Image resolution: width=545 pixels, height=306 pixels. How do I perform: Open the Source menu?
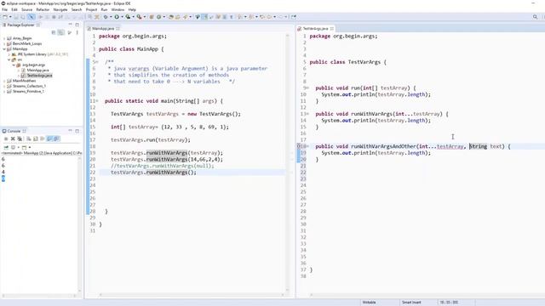26,9
